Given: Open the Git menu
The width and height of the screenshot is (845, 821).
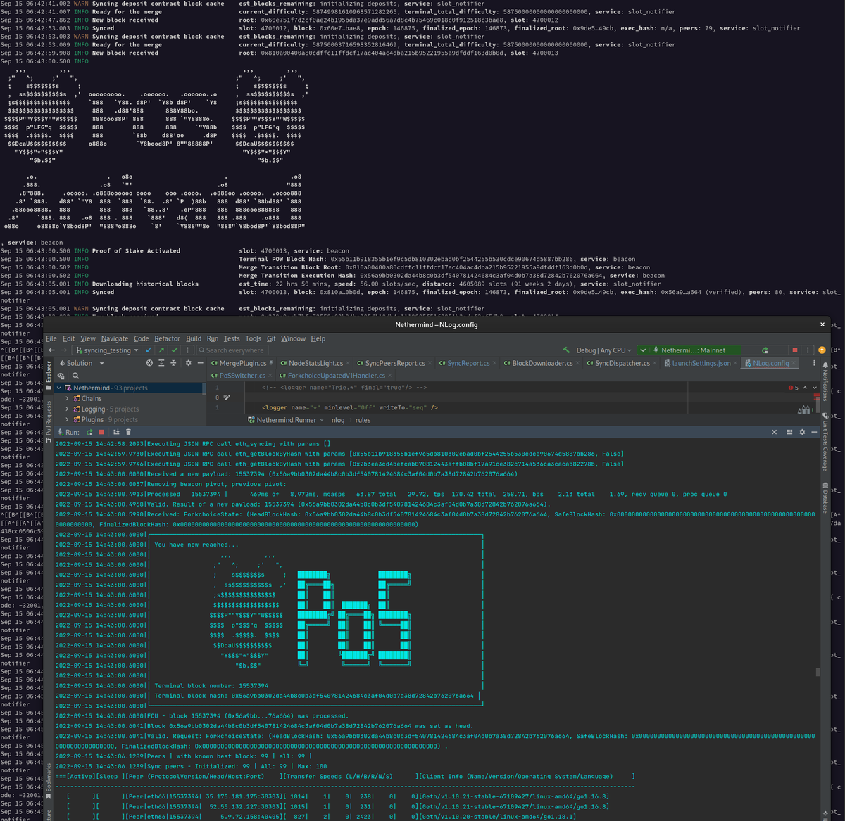Looking at the screenshot, I should click(271, 338).
